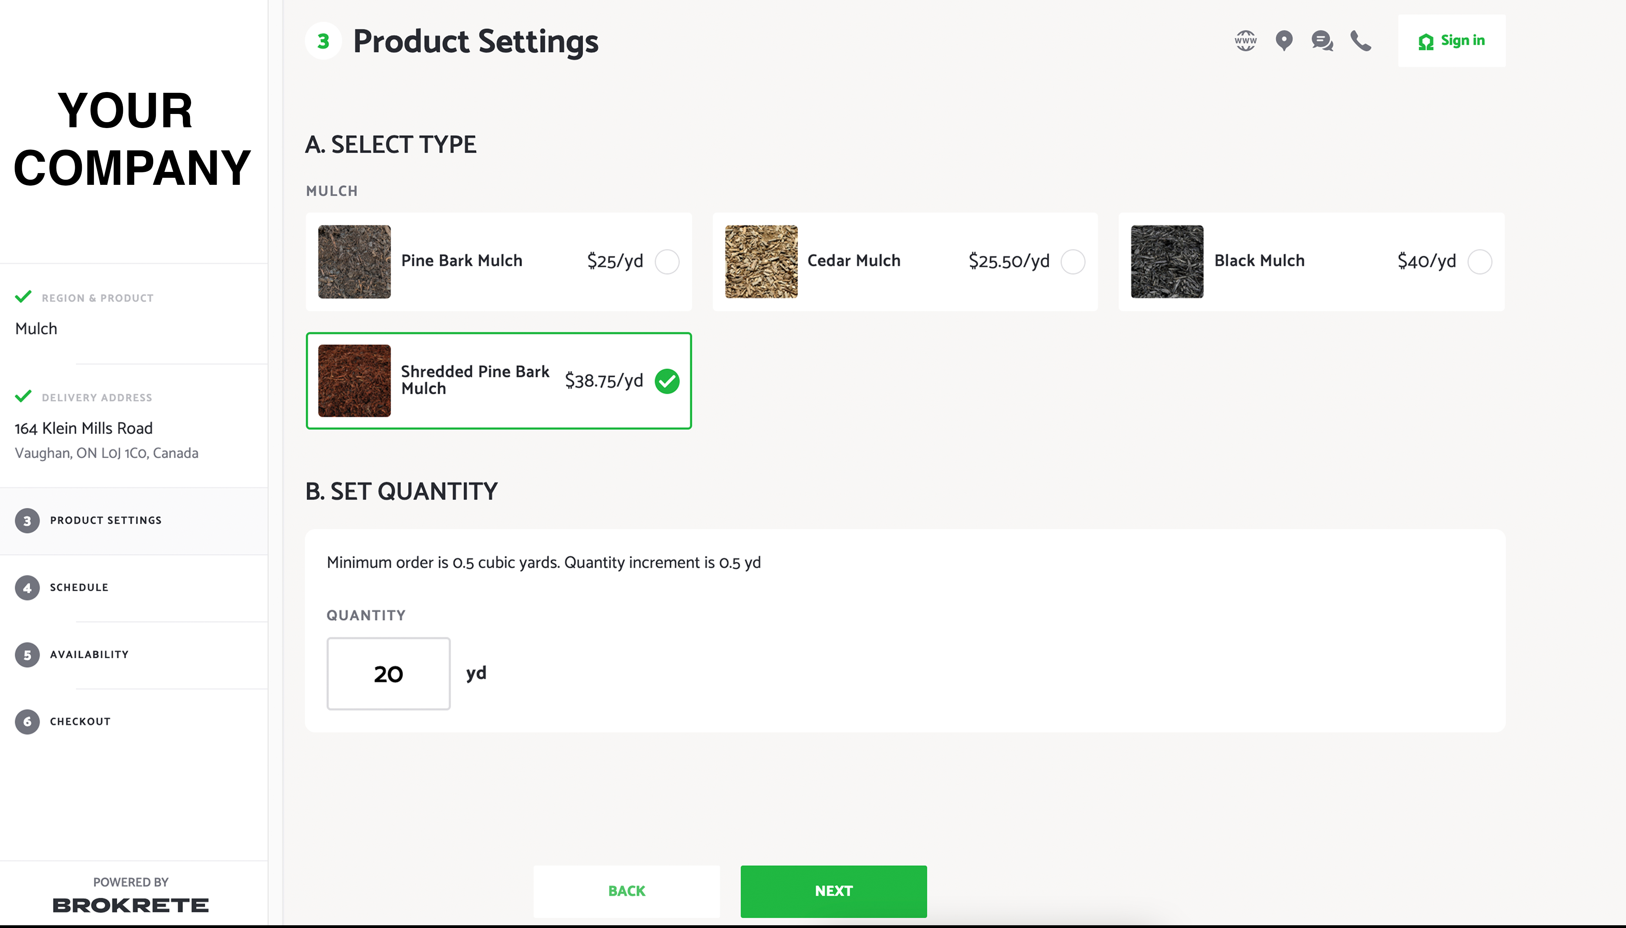This screenshot has width=1626, height=928.
Task: Click the quantity input field
Action: (388, 674)
